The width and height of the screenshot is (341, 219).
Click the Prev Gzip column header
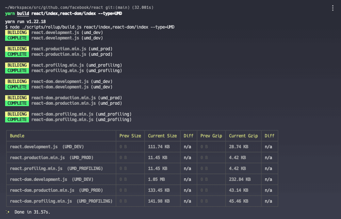point(211,136)
